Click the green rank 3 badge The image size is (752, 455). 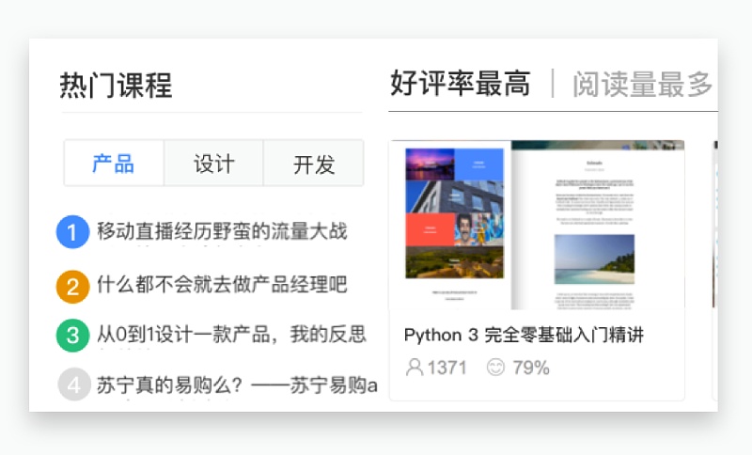(73, 335)
